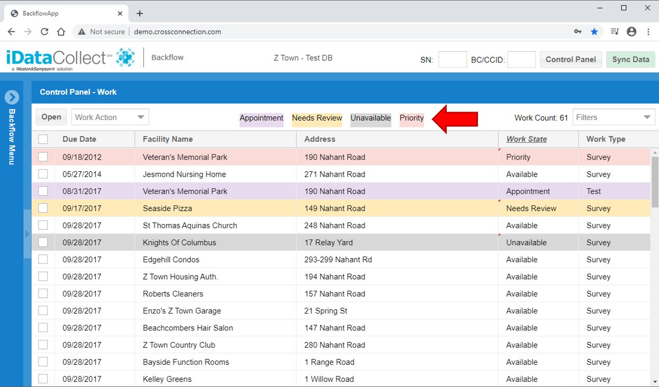
Task: Check the 08/31/2017 Veteran's Memorial Park row
Action: pos(43,191)
